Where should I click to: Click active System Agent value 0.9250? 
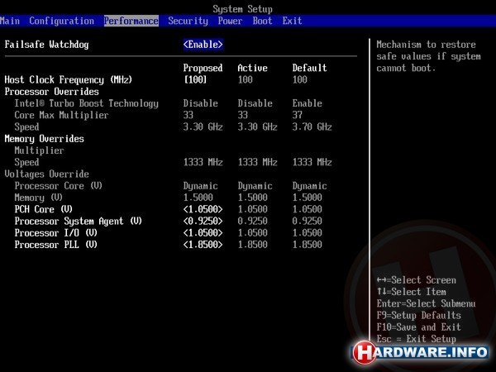252,221
